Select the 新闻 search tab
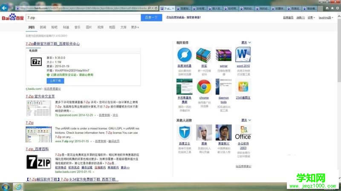The height and width of the screenshot is (191, 341). click(x=43, y=27)
